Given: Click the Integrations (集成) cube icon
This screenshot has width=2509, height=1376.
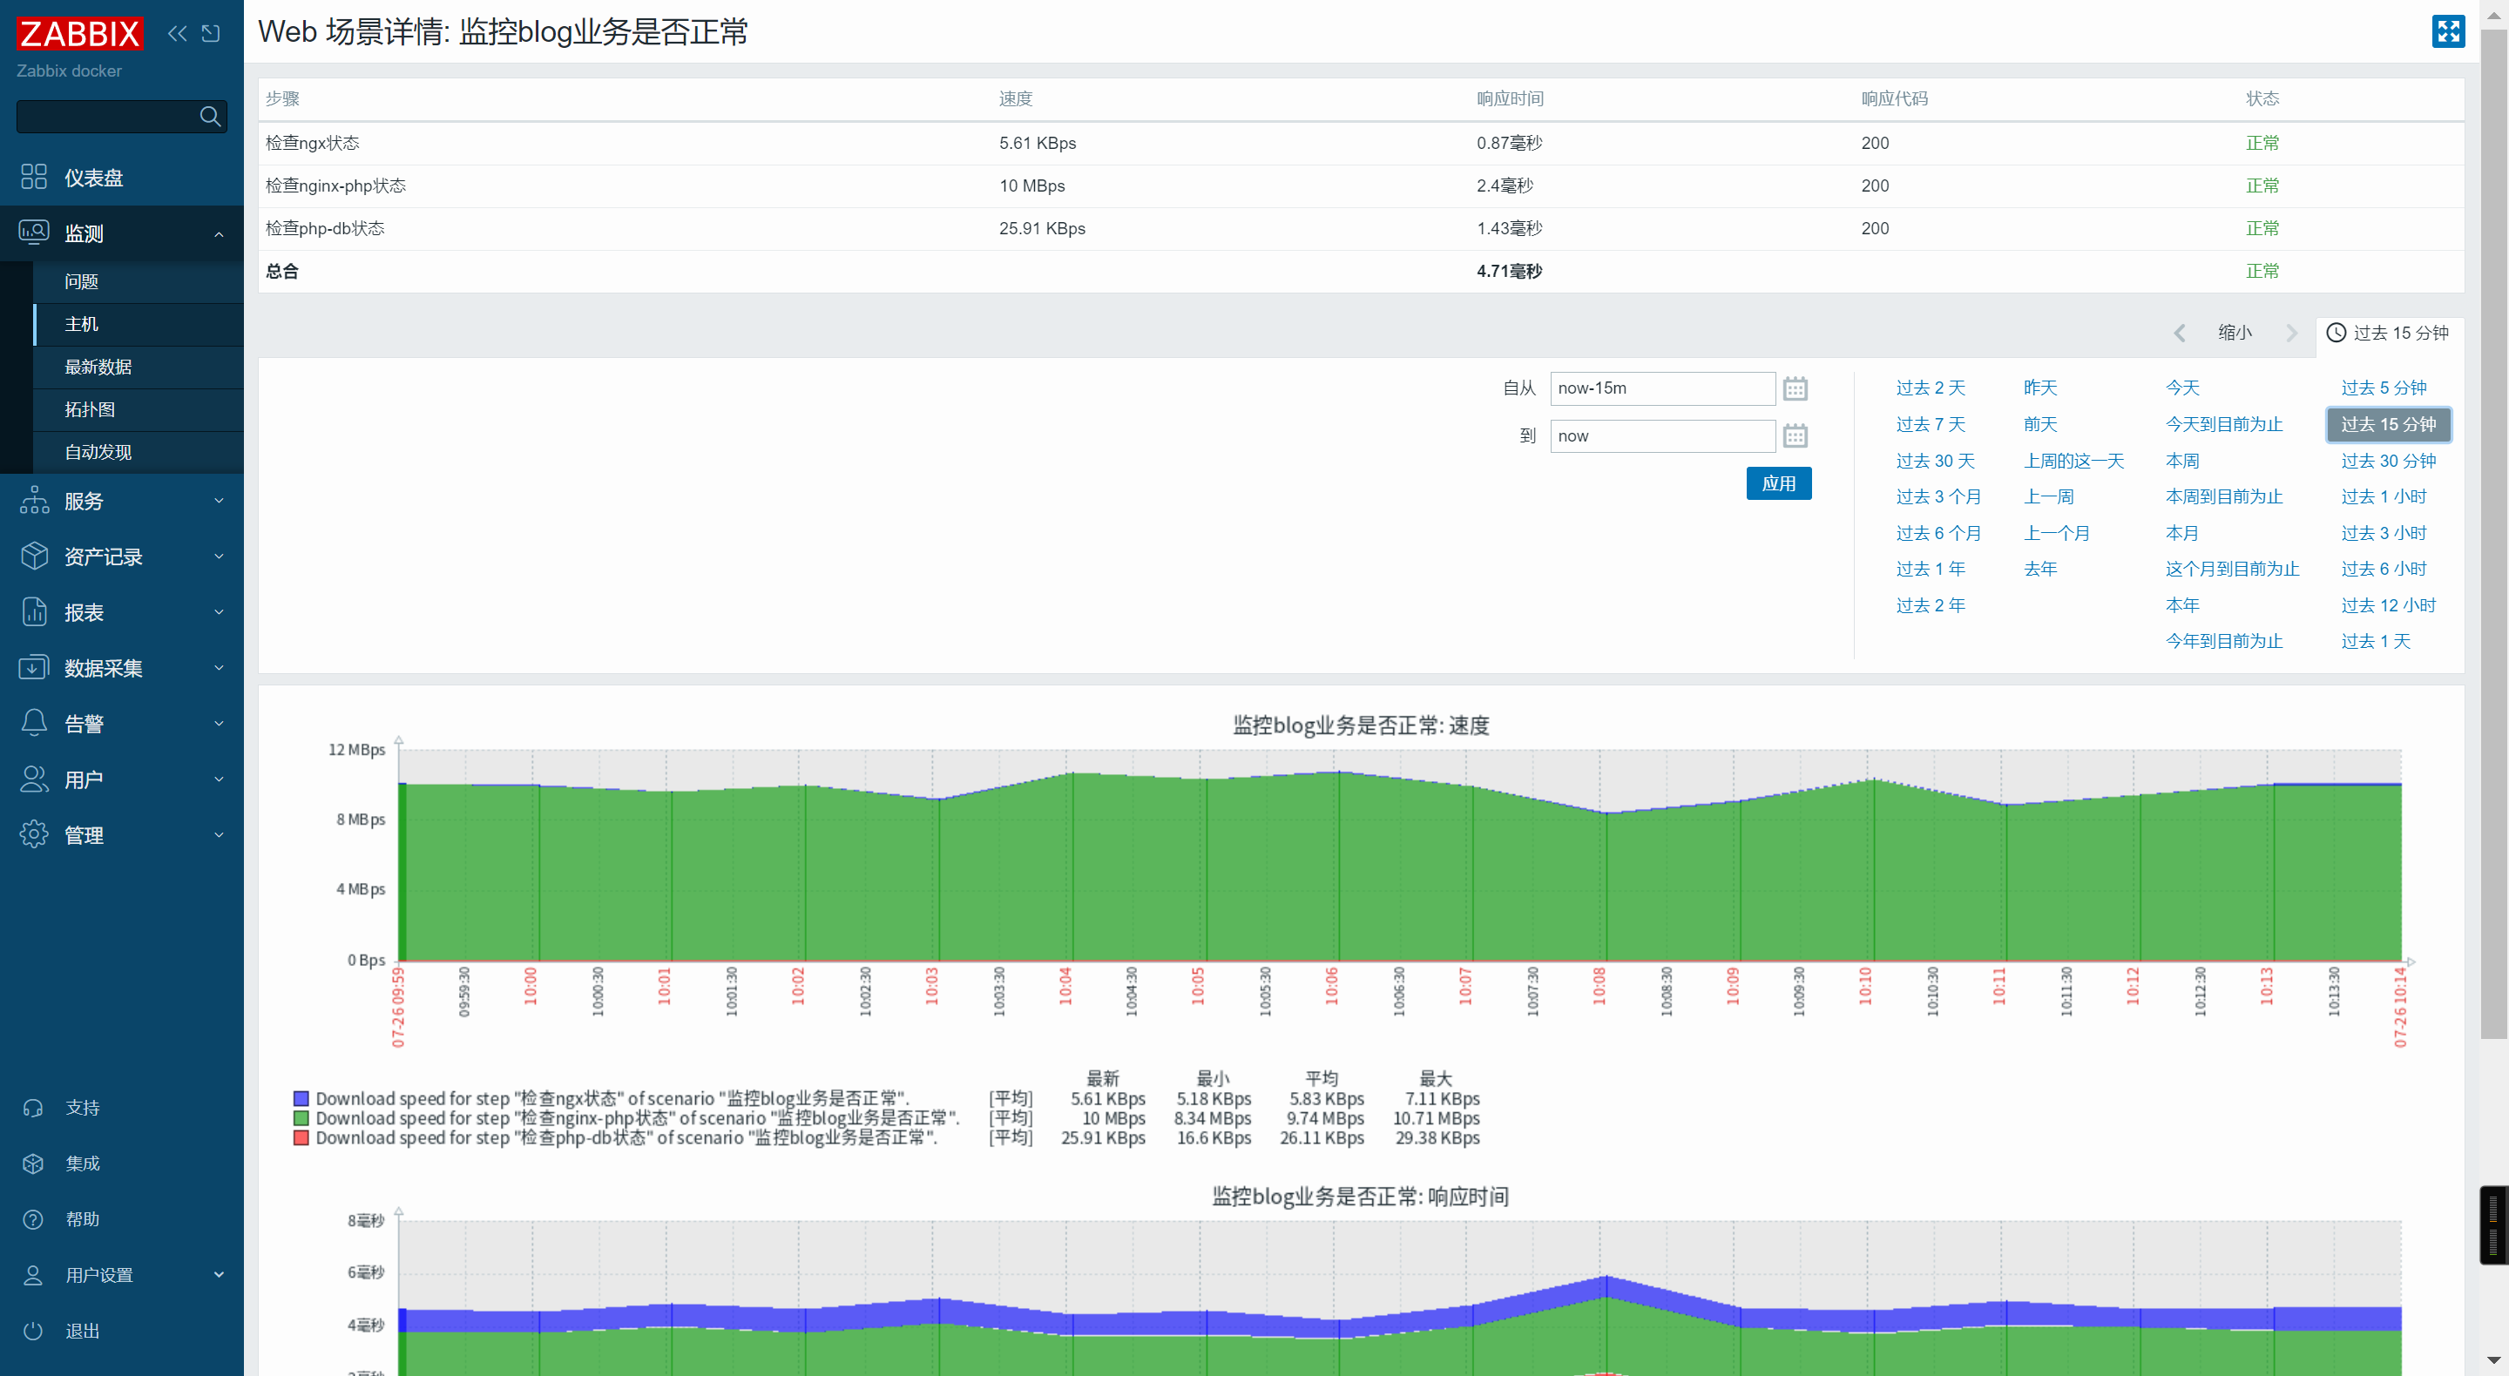Looking at the screenshot, I should 33,1163.
